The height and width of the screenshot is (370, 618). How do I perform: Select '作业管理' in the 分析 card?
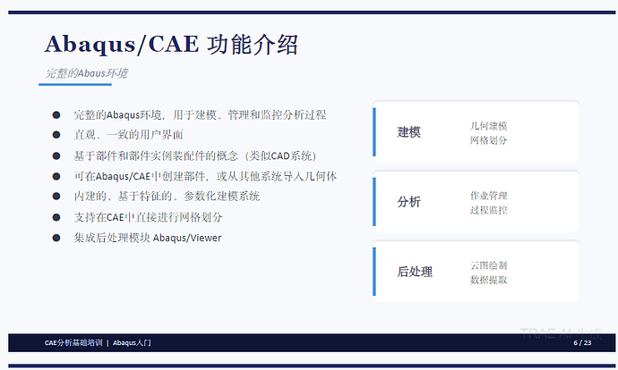tap(488, 196)
